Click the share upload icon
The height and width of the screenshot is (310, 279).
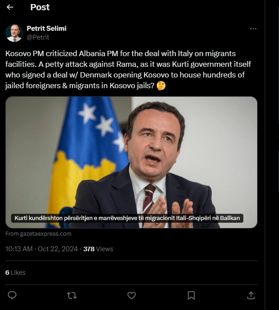[x=251, y=295]
